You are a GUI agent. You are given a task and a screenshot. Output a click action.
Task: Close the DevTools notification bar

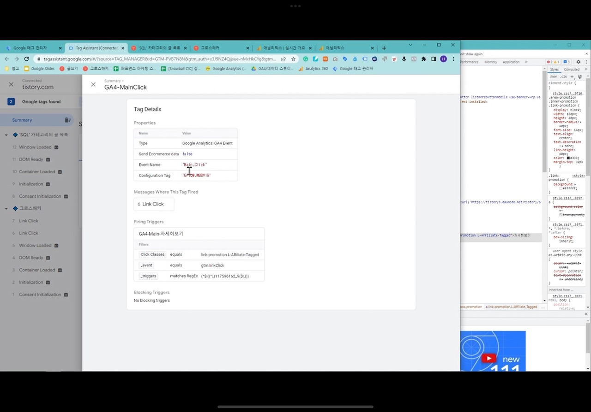click(x=586, y=54)
